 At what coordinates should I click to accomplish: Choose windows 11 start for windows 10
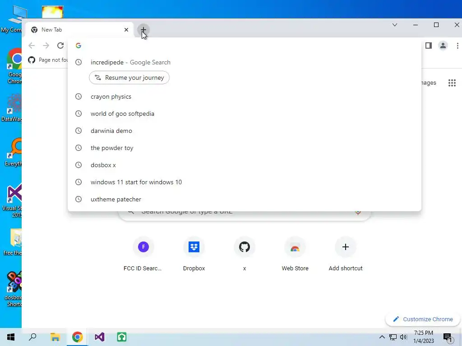coord(244,182)
